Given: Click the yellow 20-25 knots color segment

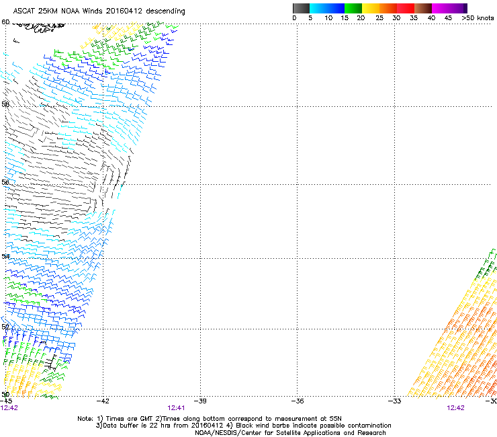Looking at the screenshot, I should click(x=371, y=8).
